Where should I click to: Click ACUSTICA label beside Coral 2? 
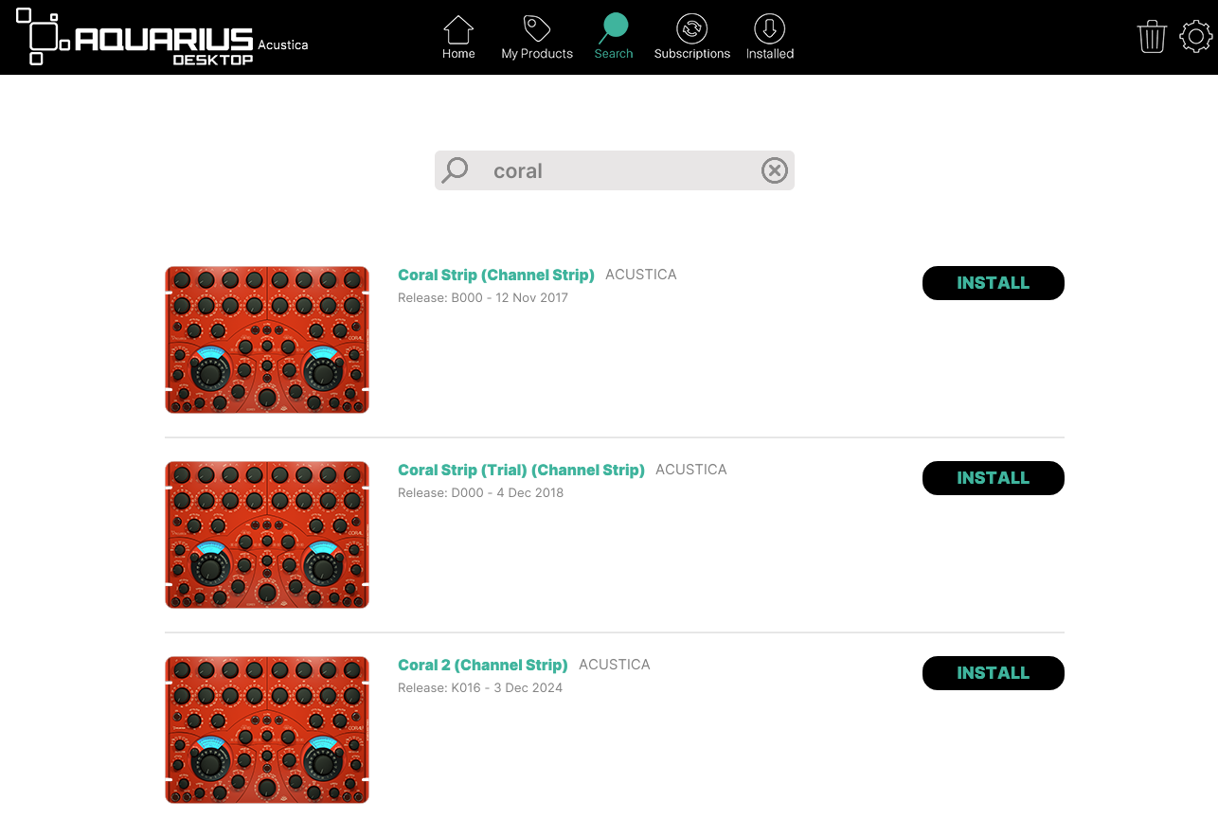pyautogui.click(x=615, y=665)
